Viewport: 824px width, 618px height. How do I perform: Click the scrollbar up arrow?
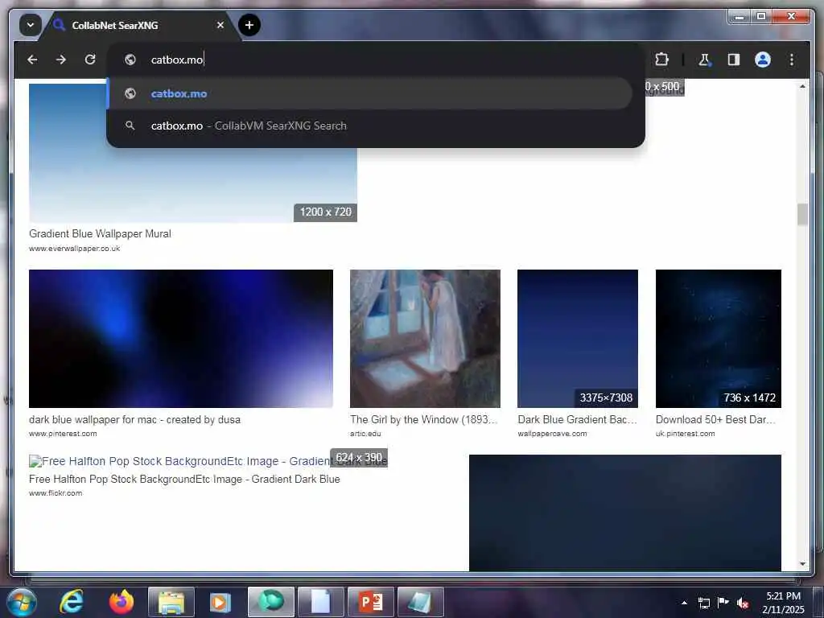(x=802, y=86)
